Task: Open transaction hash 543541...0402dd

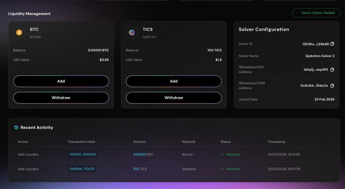Action: pos(83,154)
